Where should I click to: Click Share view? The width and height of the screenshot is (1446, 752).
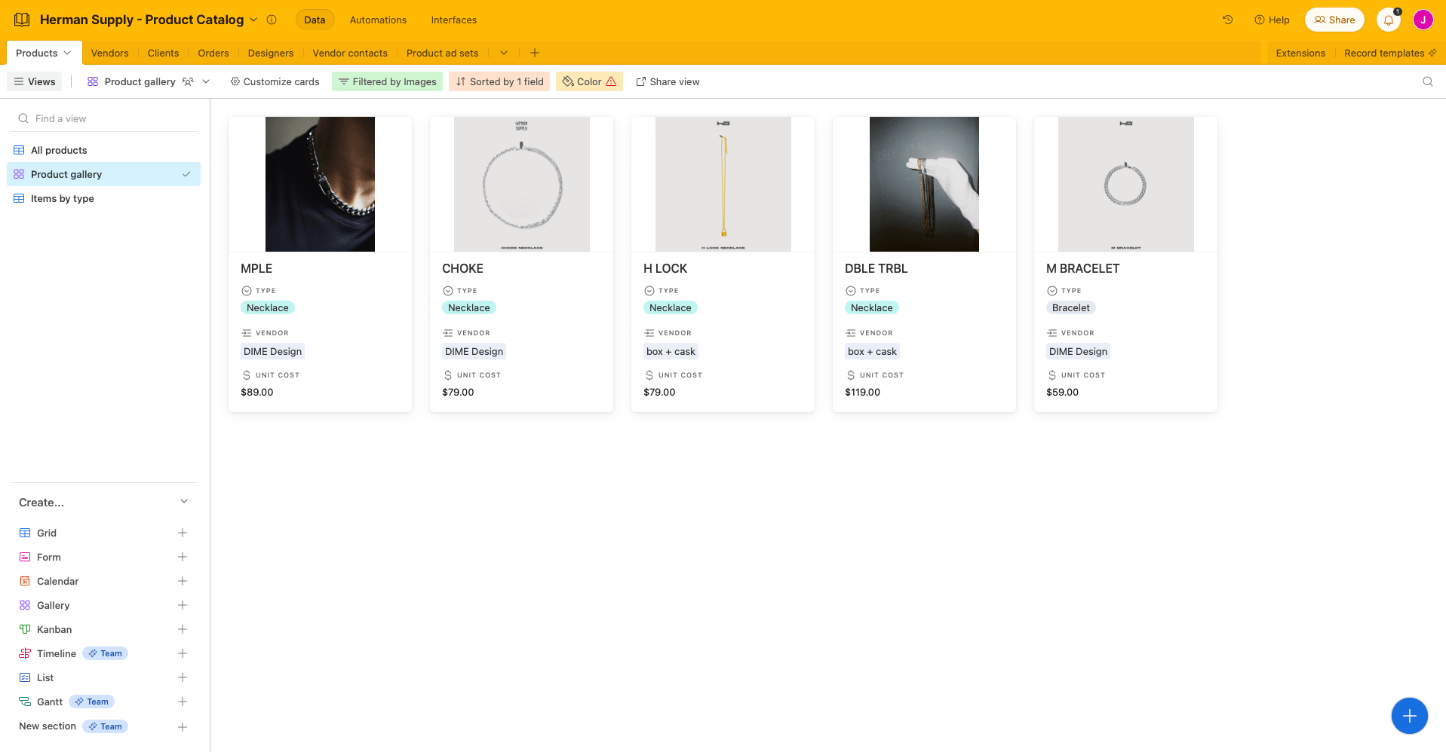pyautogui.click(x=668, y=81)
